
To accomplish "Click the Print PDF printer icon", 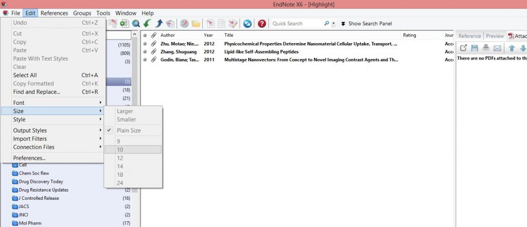I will click(x=486, y=48).
